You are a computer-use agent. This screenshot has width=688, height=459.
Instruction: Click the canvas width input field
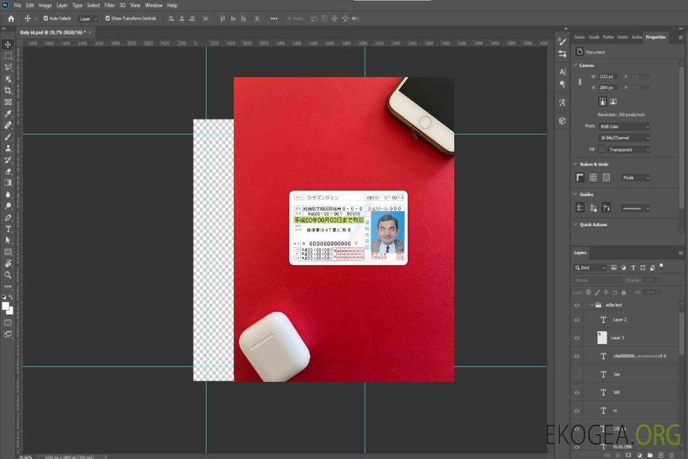[608, 76]
